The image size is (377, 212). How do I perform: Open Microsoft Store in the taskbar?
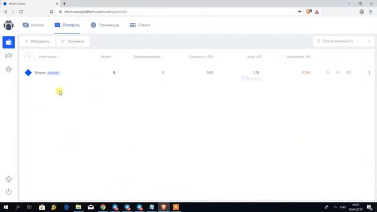coord(42,207)
